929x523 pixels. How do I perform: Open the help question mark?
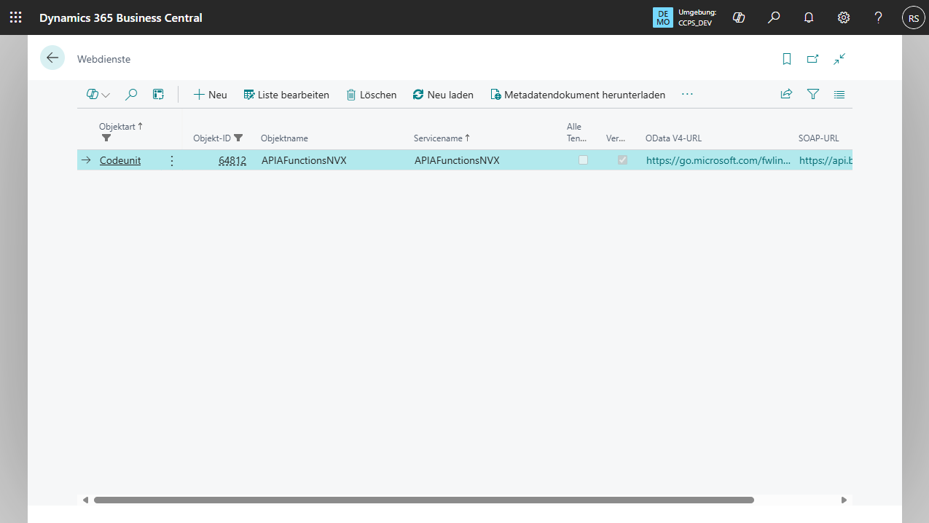pyautogui.click(x=879, y=17)
